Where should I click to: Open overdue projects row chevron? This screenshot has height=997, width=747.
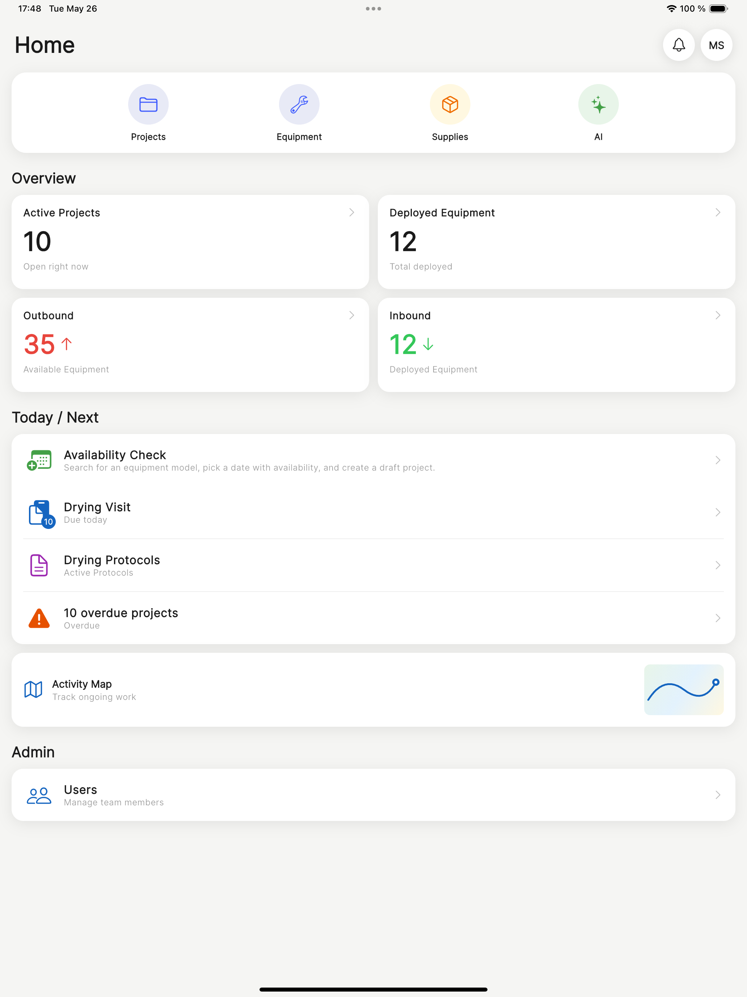tap(718, 618)
